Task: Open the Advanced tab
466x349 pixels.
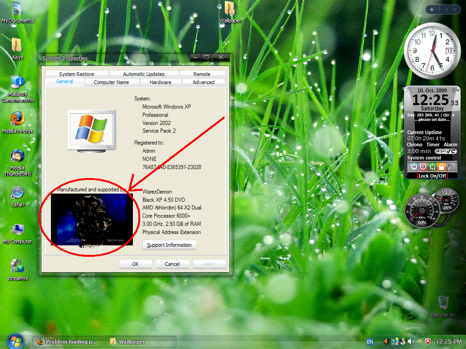Action: [203, 82]
